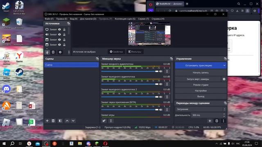262x147 pixels.
Task: Open Steam desktop shortcut at top-left
Action: (x=7, y=7)
